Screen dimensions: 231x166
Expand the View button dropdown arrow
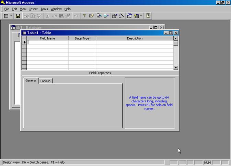pyautogui.click(x=11, y=16)
